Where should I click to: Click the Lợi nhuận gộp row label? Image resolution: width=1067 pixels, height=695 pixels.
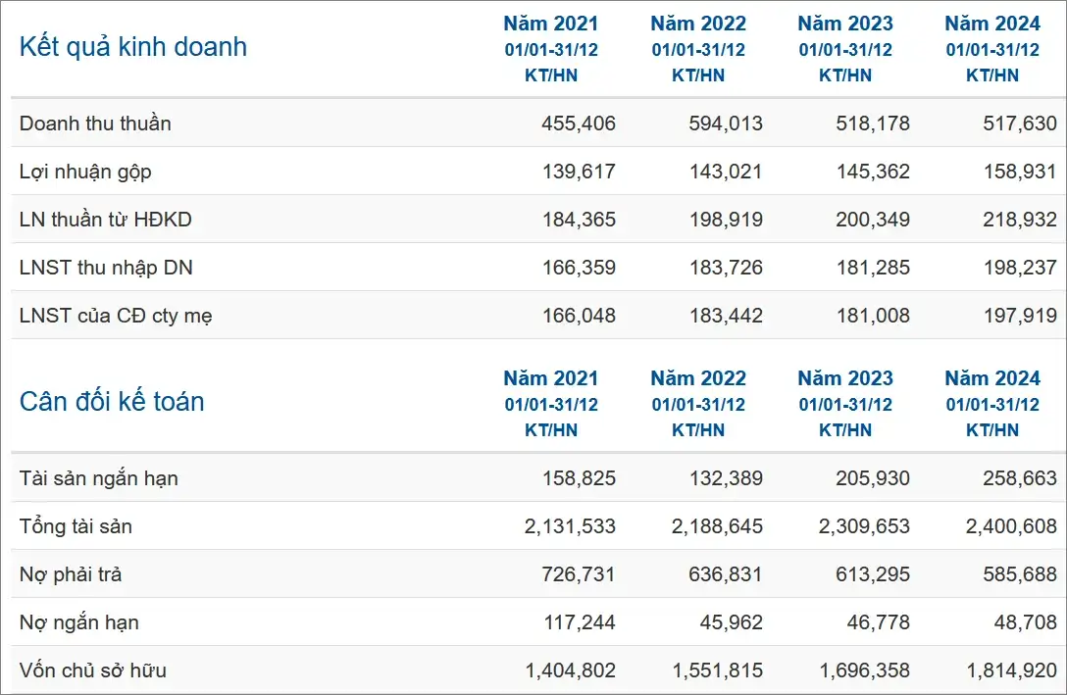(85, 172)
